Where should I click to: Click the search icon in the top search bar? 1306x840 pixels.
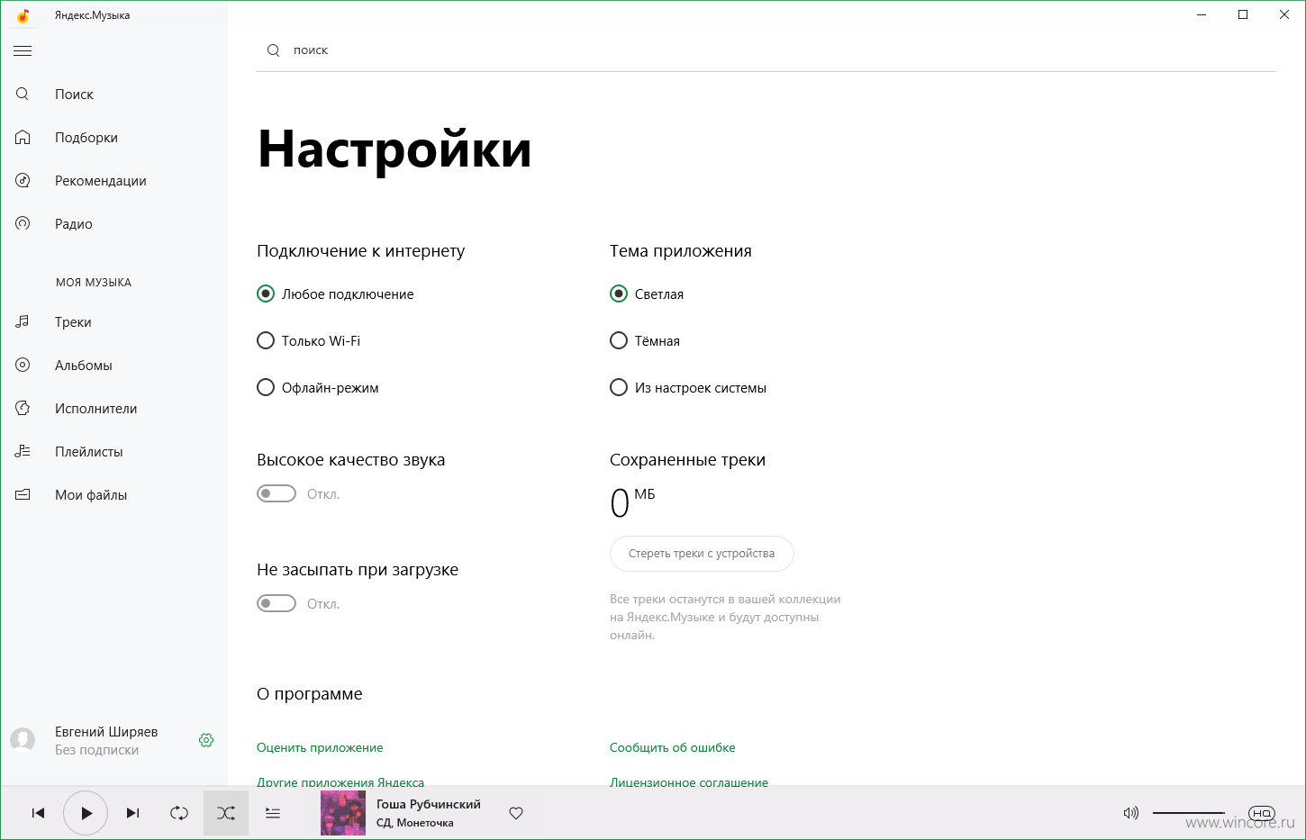[x=273, y=50]
